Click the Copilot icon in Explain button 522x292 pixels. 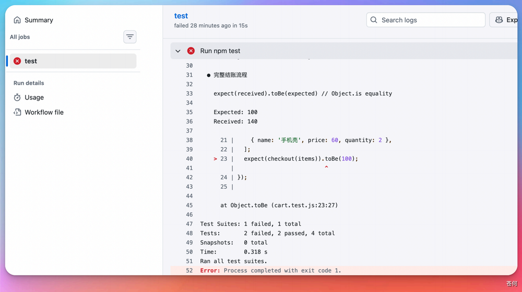coord(499,20)
